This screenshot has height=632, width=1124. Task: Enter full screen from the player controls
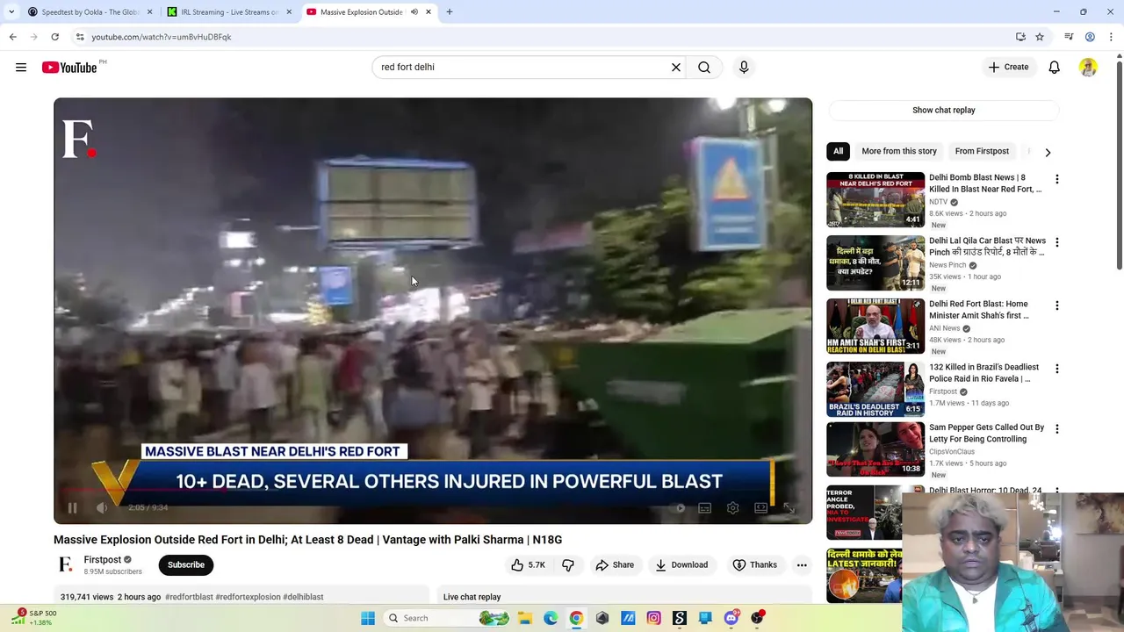tap(789, 507)
